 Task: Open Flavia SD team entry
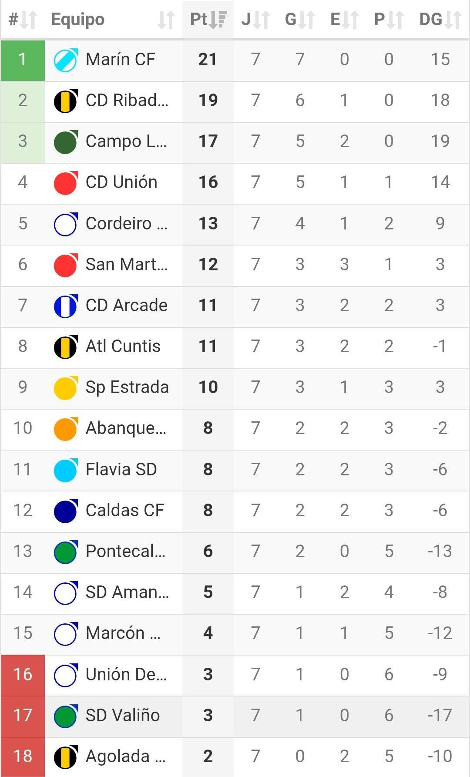pos(121,470)
